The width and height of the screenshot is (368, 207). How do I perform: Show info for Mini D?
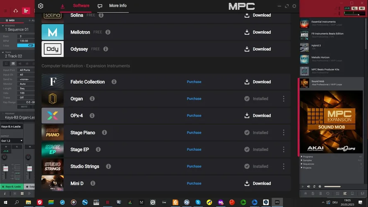pyautogui.click(x=93, y=183)
